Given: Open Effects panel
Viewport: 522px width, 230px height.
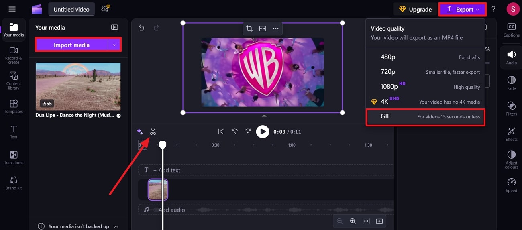Looking at the screenshot, I should 512,134.
